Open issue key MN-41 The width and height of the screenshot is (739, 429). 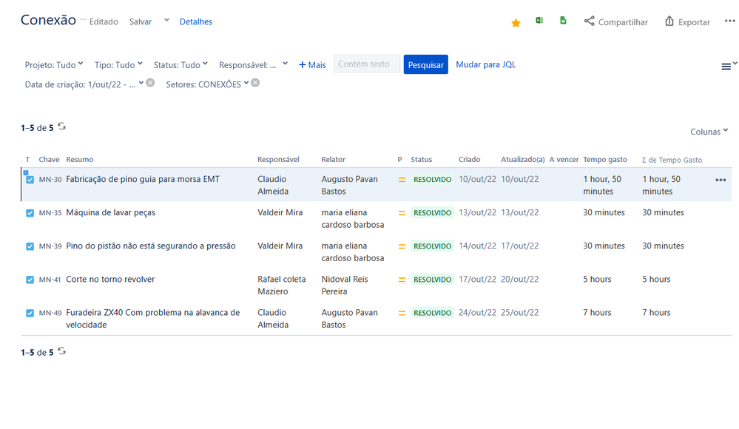pyautogui.click(x=50, y=280)
